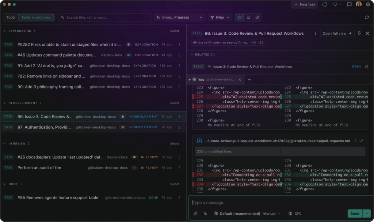Click the muted plug icon in composer
Viewport: 374px width, 222px height.
(205, 213)
